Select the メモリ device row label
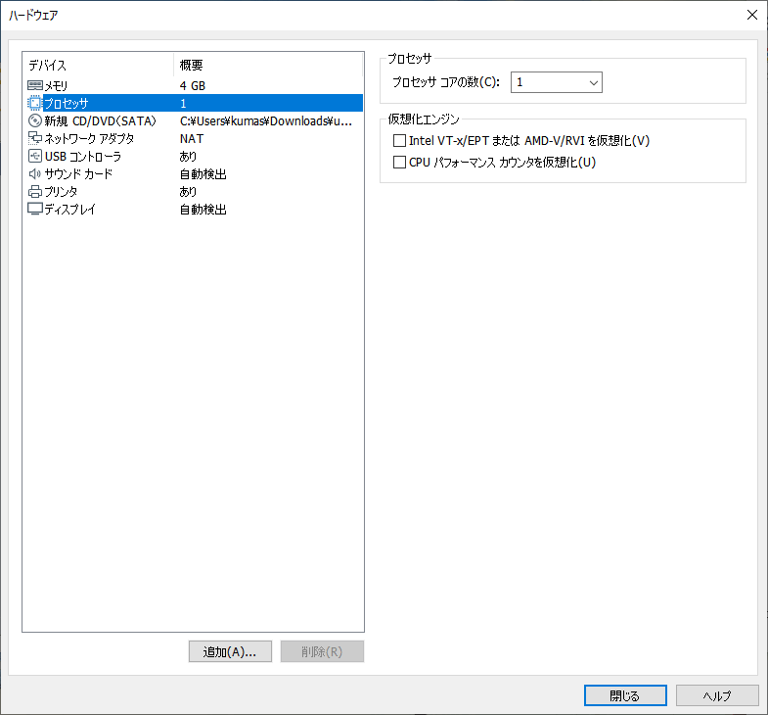 click(x=56, y=86)
